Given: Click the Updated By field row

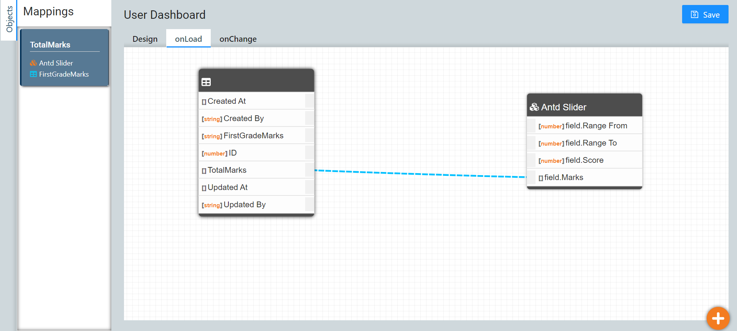Looking at the screenshot, I should point(256,204).
